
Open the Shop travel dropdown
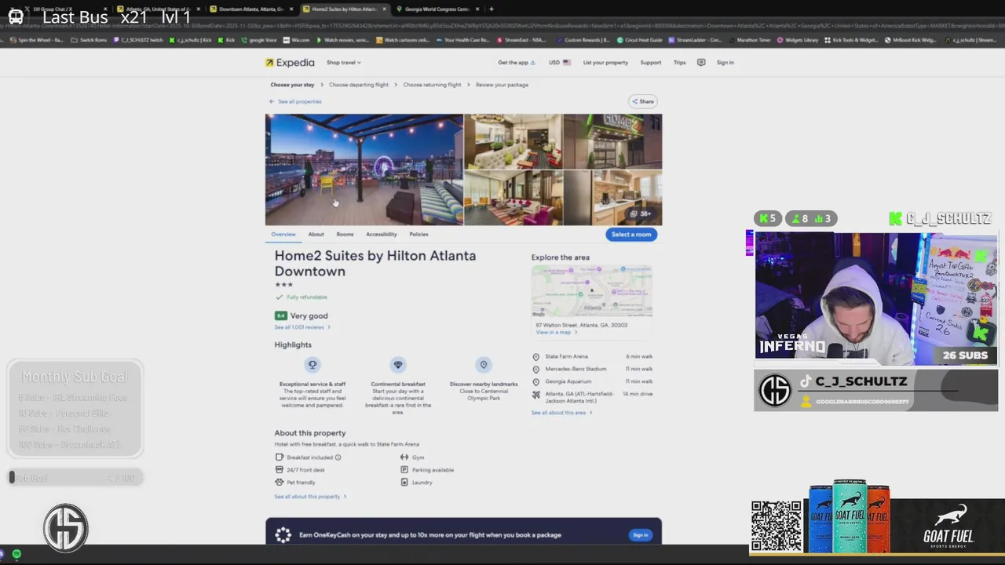coord(343,63)
